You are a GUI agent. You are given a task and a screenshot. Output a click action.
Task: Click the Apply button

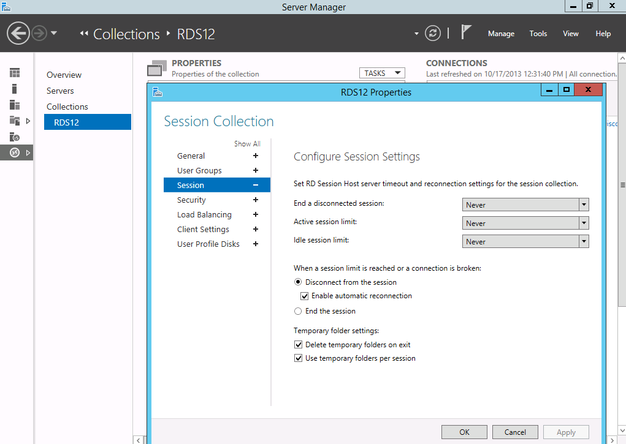pos(566,432)
